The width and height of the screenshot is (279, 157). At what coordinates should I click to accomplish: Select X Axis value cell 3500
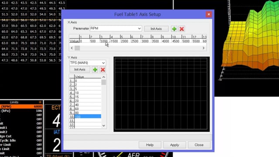156,41
